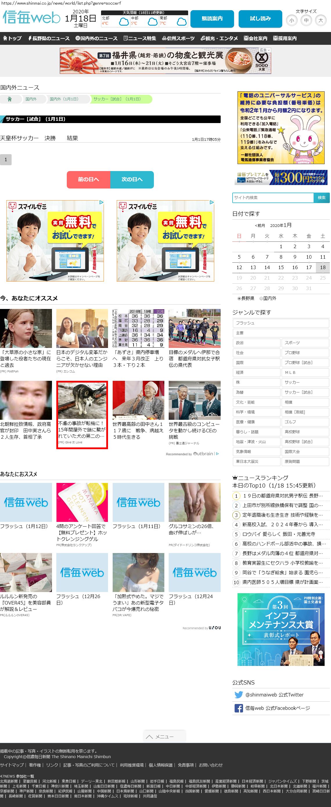Viewport: 331px width, 807px height.
Task: Set the font size to large (大)
Action: pos(321,20)
